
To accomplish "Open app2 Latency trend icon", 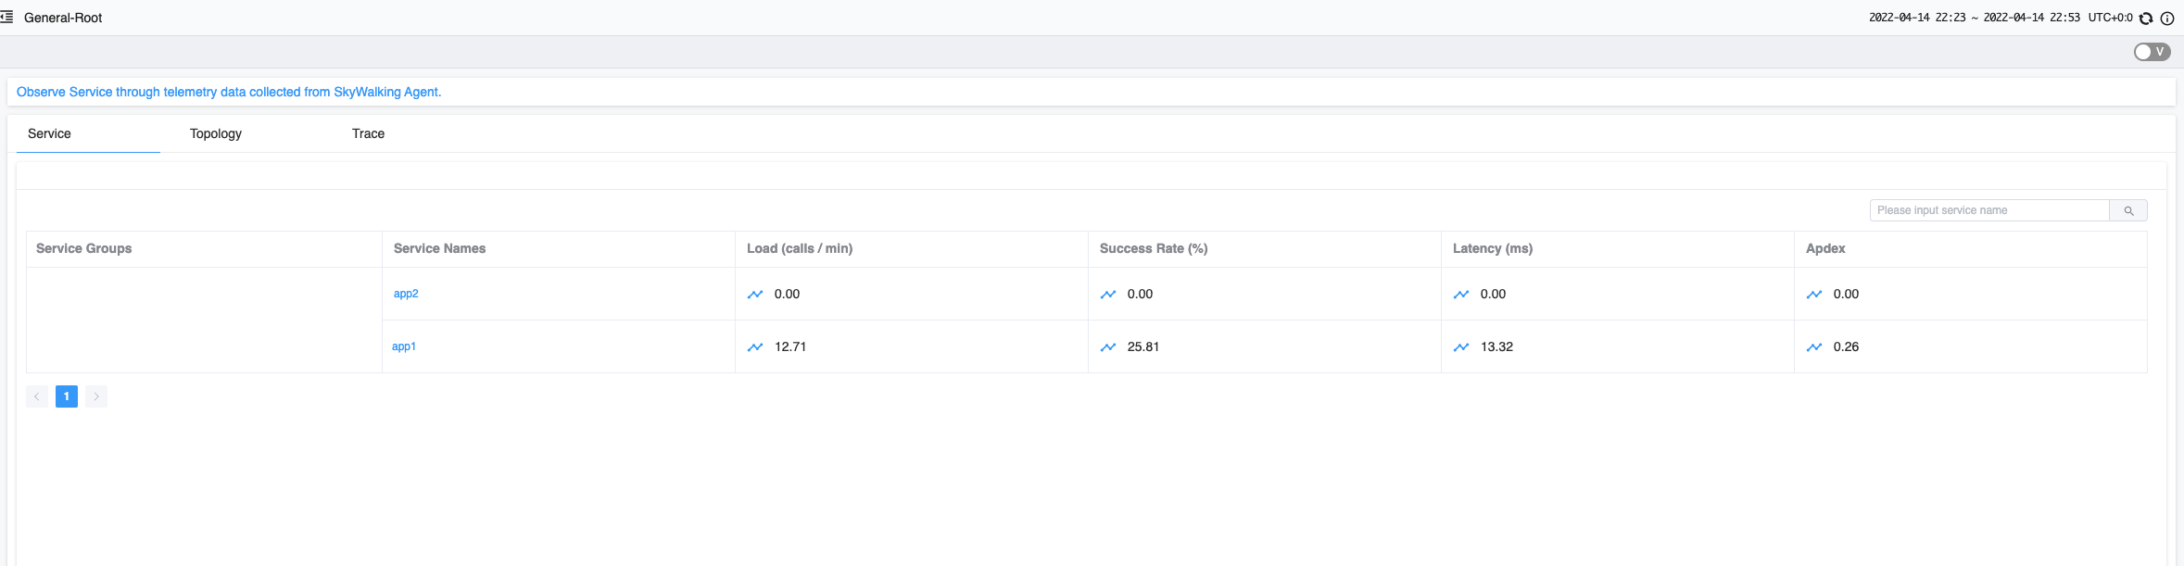I will pos(1461,295).
